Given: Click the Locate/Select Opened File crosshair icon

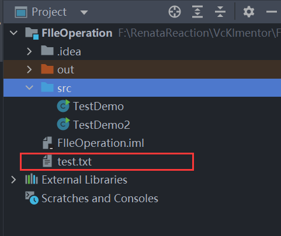Looking at the screenshot, I should pyautogui.click(x=175, y=12).
